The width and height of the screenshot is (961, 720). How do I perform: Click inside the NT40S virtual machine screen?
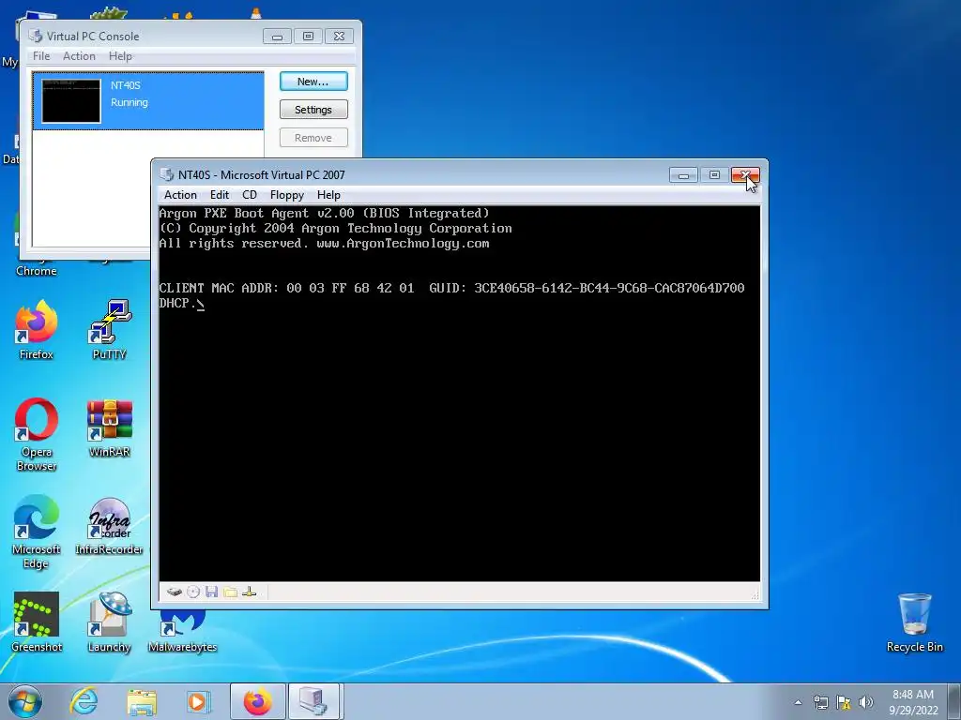click(459, 393)
